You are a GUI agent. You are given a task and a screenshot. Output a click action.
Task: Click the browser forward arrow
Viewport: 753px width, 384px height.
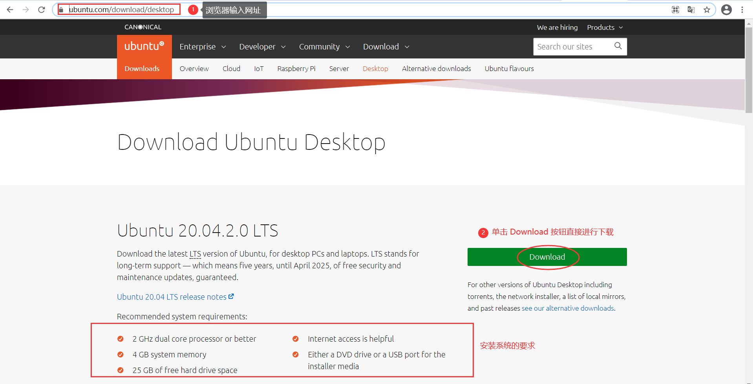click(x=26, y=10)
